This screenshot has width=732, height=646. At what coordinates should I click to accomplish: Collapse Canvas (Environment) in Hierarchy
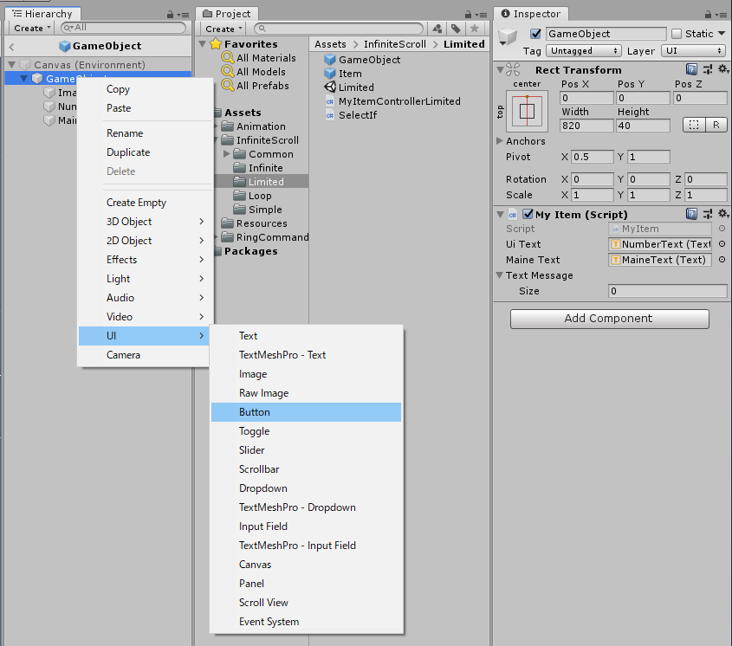[11, 64]
